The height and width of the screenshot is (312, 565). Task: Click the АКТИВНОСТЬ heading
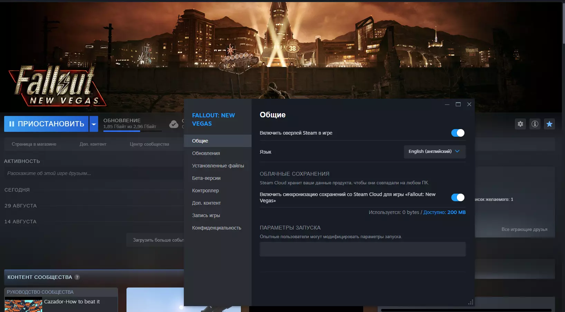point(22,161)
